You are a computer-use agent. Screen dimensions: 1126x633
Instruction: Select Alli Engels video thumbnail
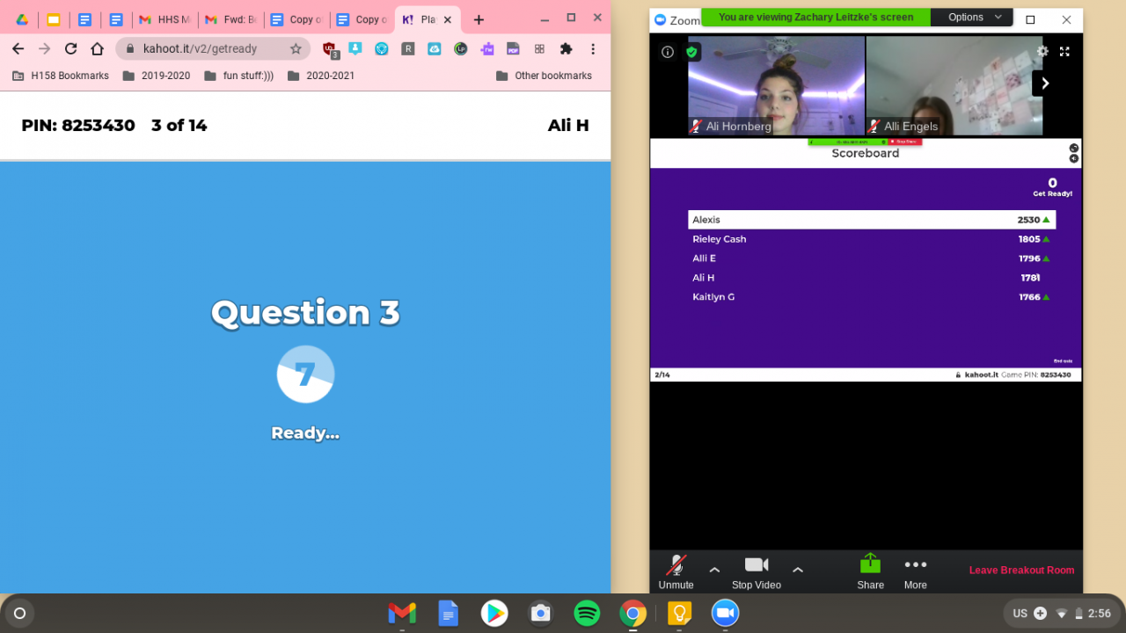[954, 85]
